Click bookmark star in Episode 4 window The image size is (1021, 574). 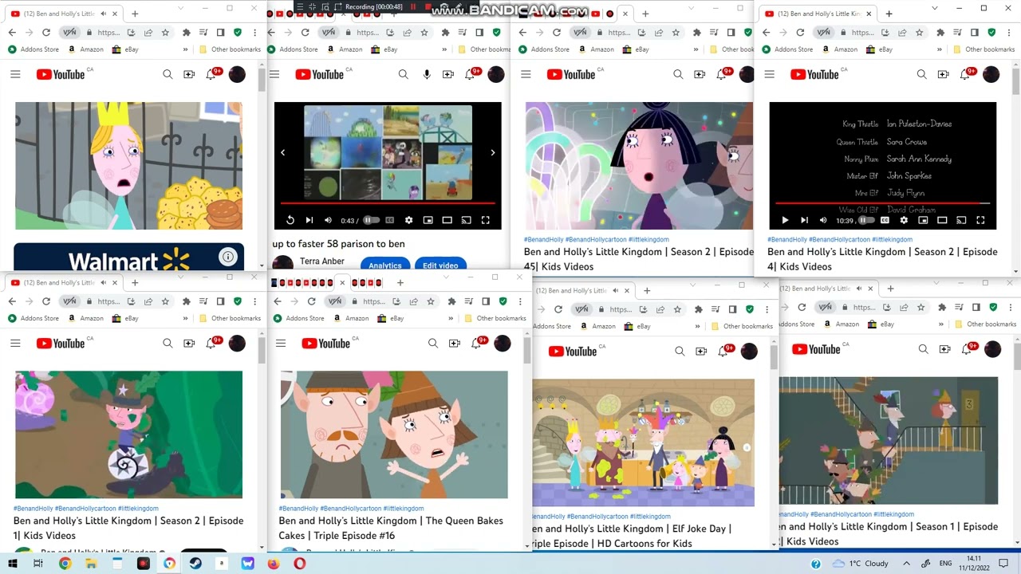point(920,33)
